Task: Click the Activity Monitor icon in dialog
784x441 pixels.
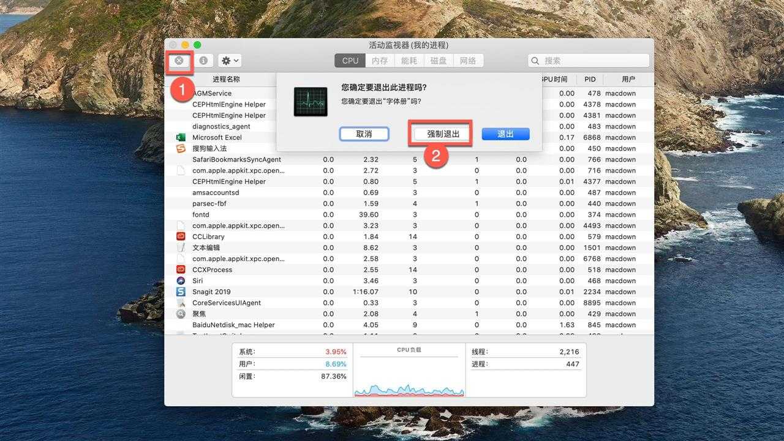Action: click(x=311, y=102)
